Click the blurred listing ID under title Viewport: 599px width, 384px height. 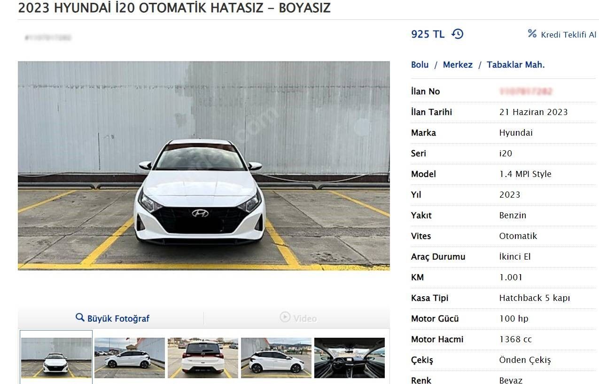click(48, 38)
